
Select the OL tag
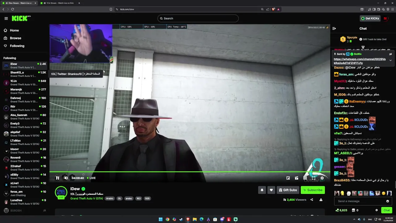[119, 199]
